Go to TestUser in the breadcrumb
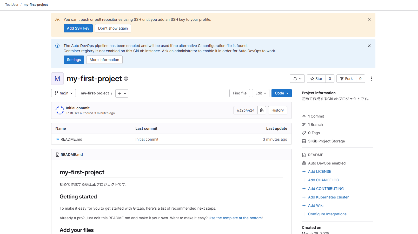418x234 pixels. point(12,5)
